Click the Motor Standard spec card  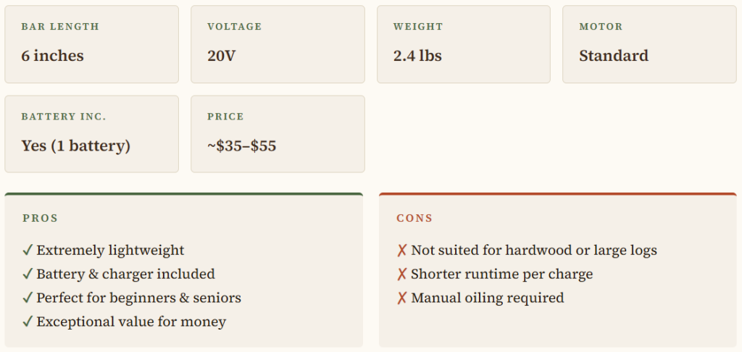pyautogui.click(x=649, y=44)
